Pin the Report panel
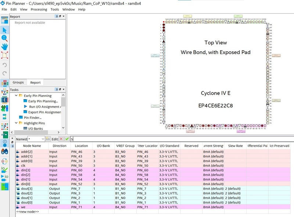Image resolution: width=294 pixels, height=217 pixels. tap(57, 16)
